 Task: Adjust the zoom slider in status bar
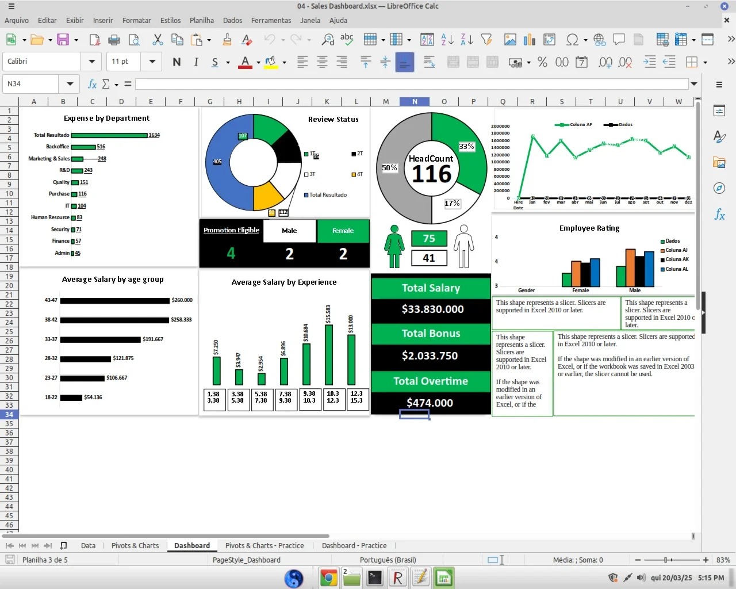pyautogui.click(x=666, y=560)
